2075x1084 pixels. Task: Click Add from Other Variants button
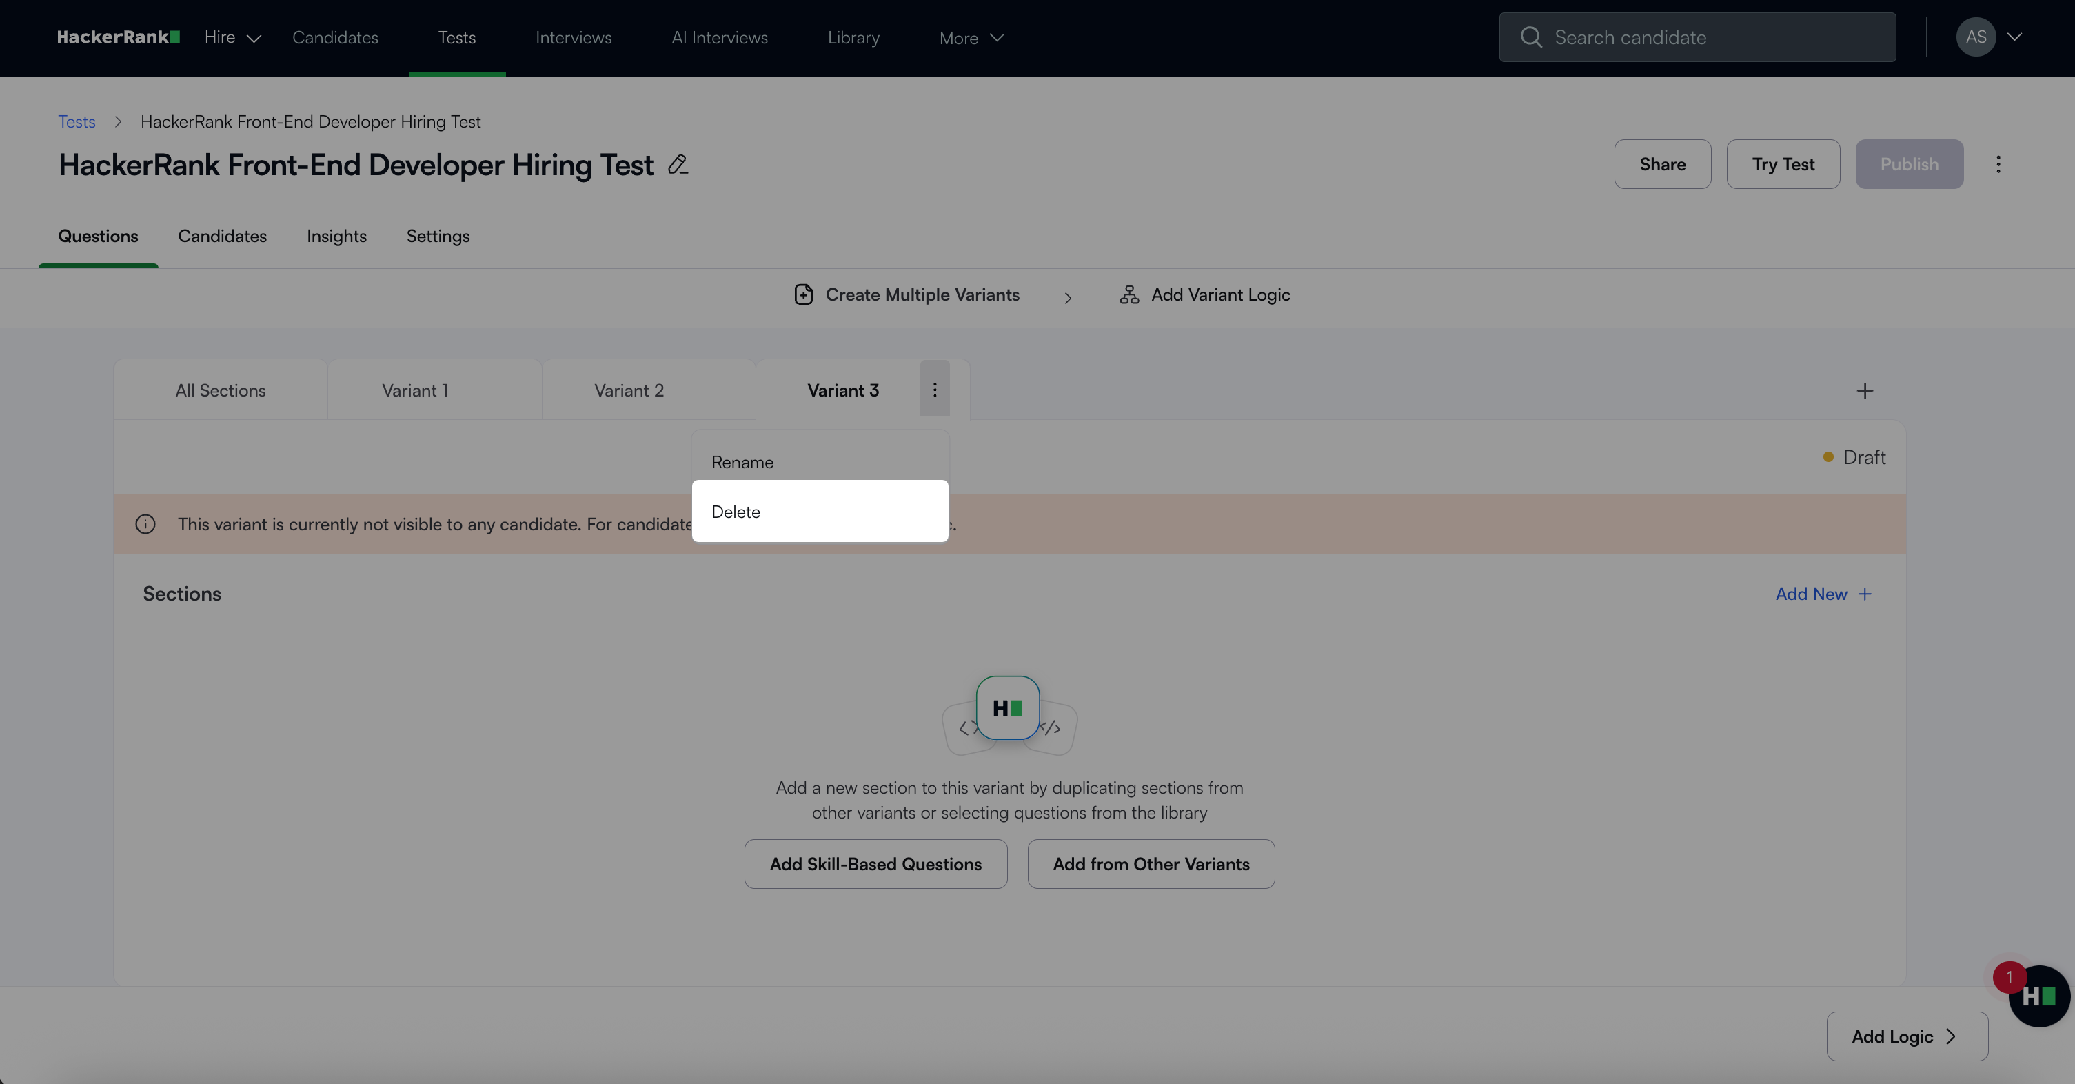point(1151,864)
